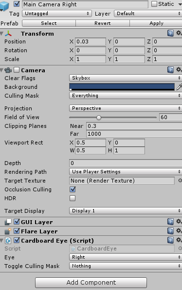
Task: Collapse the Transform component foldout triangle
Action: pyautogui.click(x=1, y=34)
